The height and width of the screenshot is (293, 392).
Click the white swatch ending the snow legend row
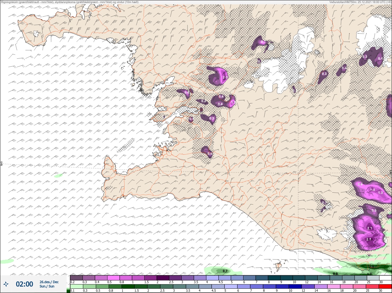(385, 278)
